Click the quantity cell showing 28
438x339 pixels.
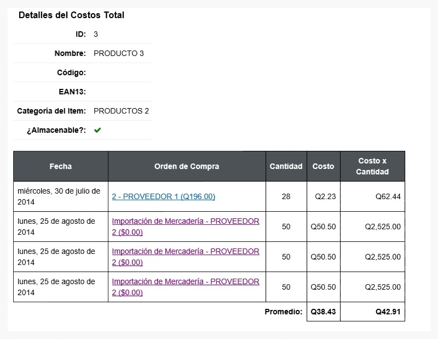pos(286,196)
